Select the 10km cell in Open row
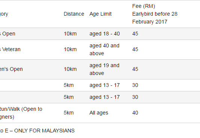Image resolution: width=200 pixels, height=138 pixels. [70, 34]
